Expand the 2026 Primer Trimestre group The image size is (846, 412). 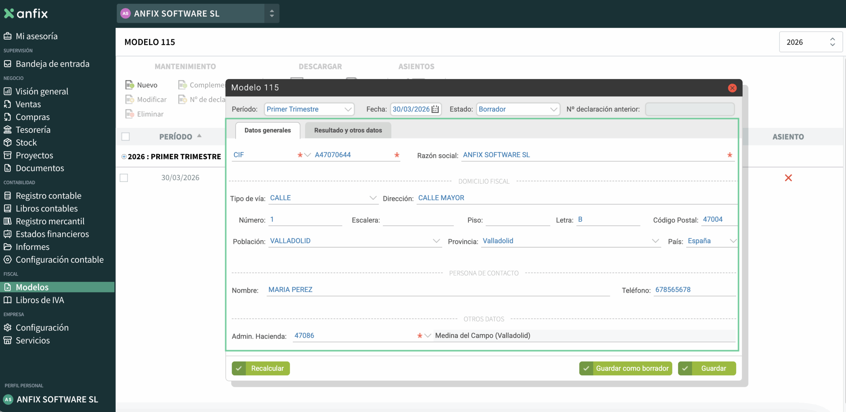[124, 157]
